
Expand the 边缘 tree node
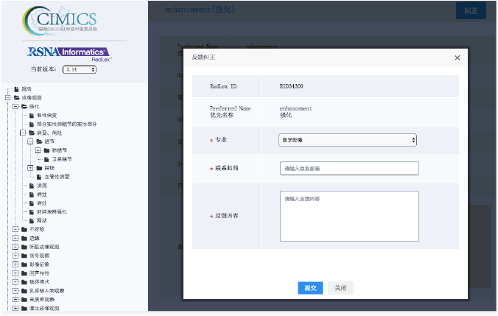click(x=15, y=238)
